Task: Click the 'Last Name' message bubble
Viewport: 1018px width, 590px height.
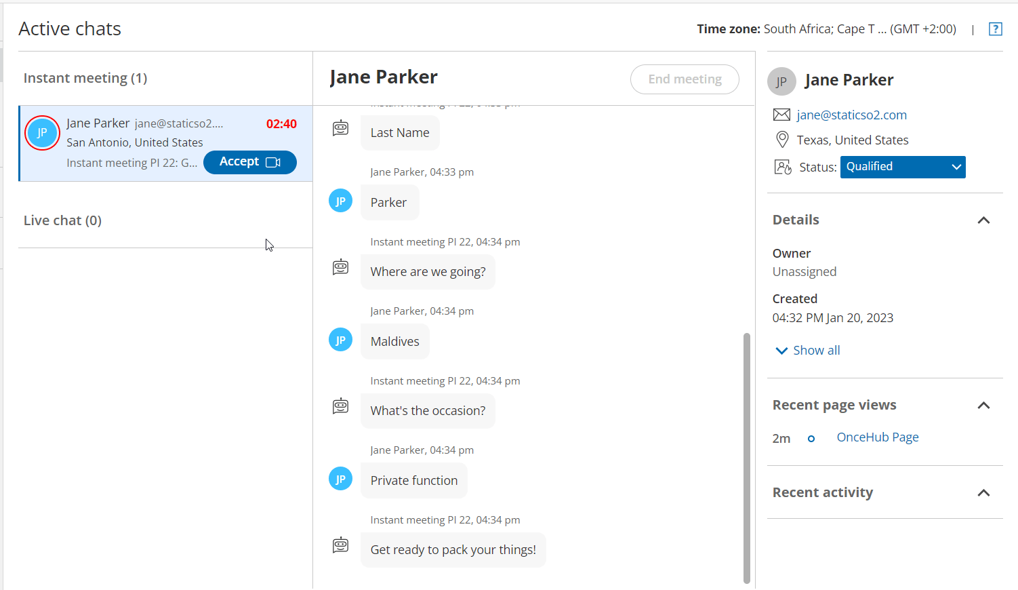Action: point(400,133)
